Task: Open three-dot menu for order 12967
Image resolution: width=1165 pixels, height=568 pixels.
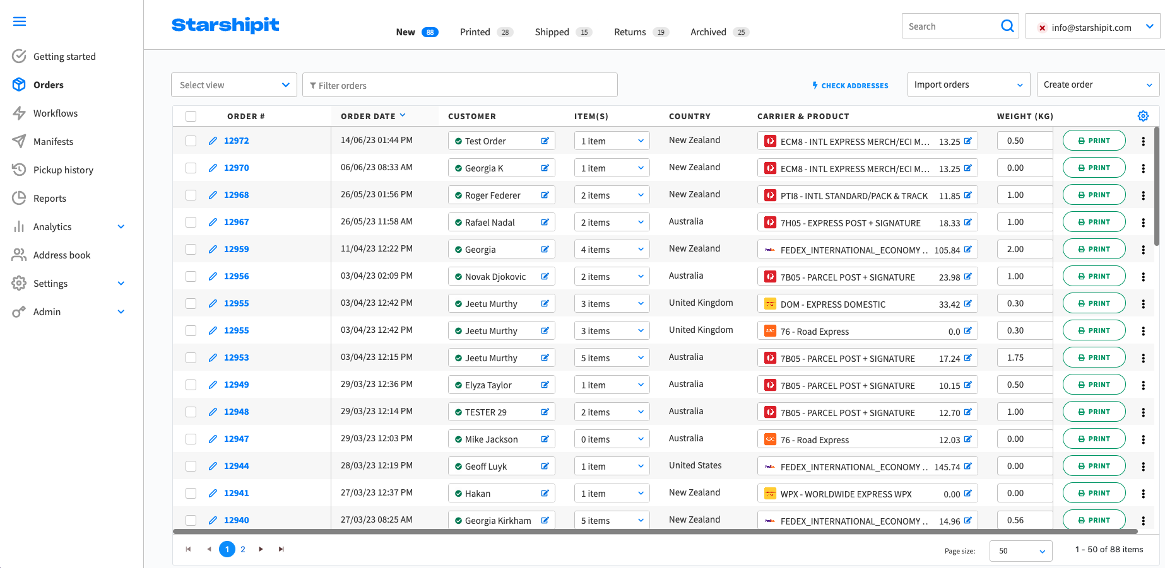Action: (1143, 223)
